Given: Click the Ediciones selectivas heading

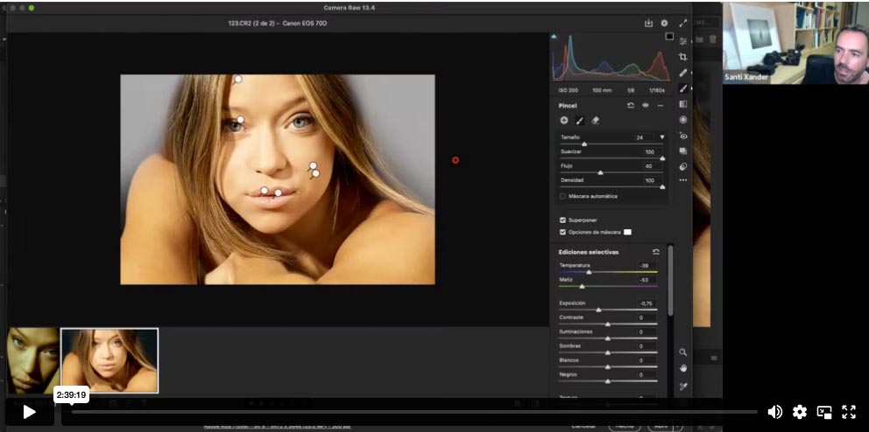Looking at the screenshot, I should point(589,252).
